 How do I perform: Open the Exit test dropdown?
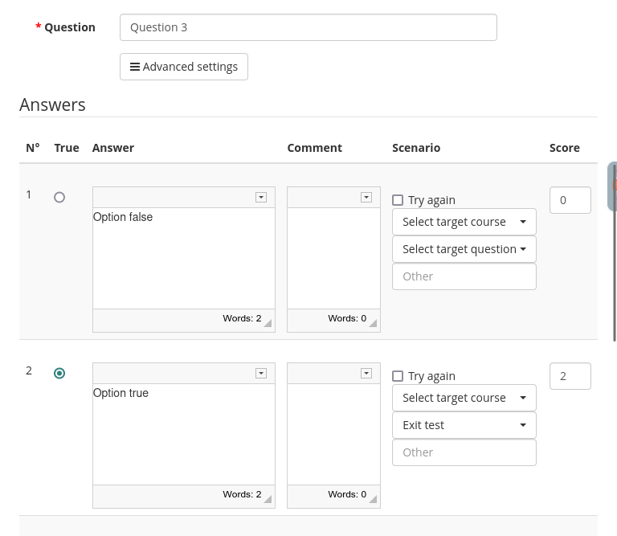point(464,425)
